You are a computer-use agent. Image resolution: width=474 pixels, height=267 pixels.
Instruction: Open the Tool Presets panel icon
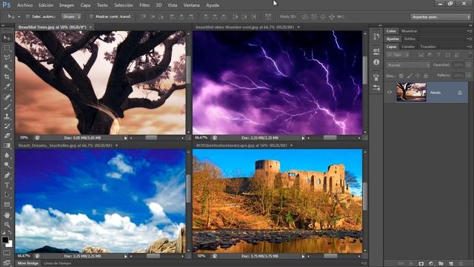[376, 88]
